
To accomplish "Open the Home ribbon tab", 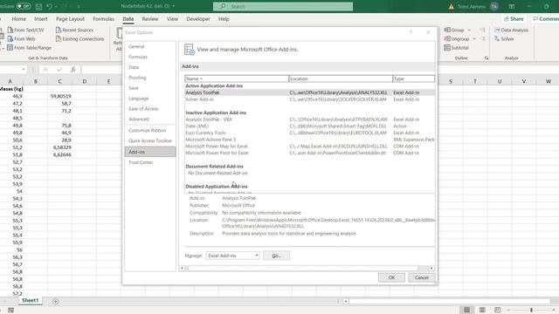I will [19, 19].
